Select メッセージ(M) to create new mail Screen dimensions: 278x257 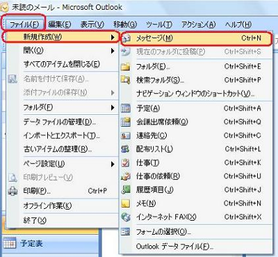point(196,38)
